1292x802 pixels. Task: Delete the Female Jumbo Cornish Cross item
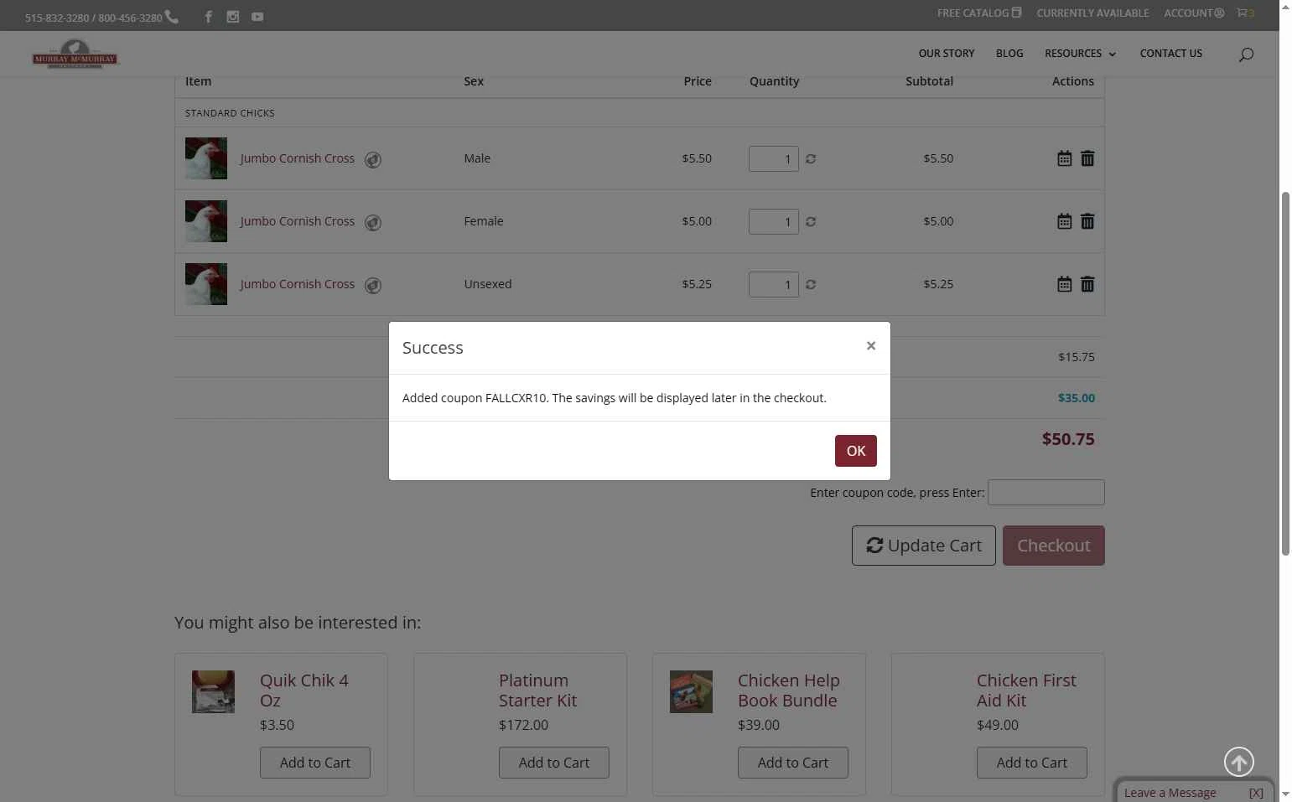[1087, 221]
